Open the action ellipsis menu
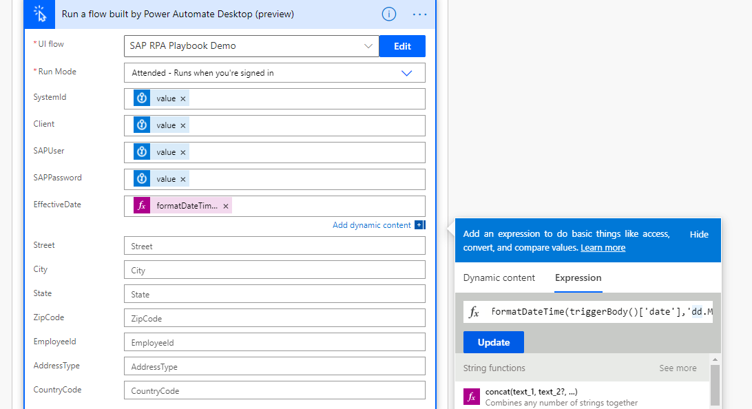 point(419,14)
